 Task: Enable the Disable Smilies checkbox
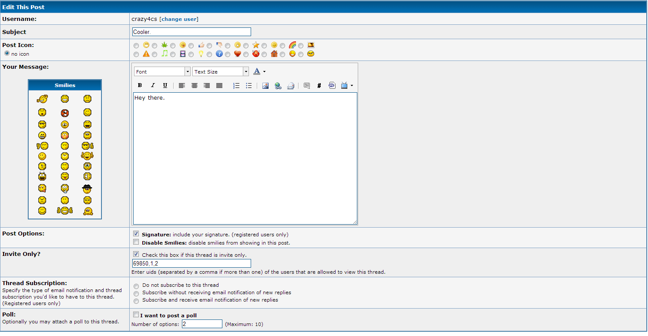click(136, 242)
